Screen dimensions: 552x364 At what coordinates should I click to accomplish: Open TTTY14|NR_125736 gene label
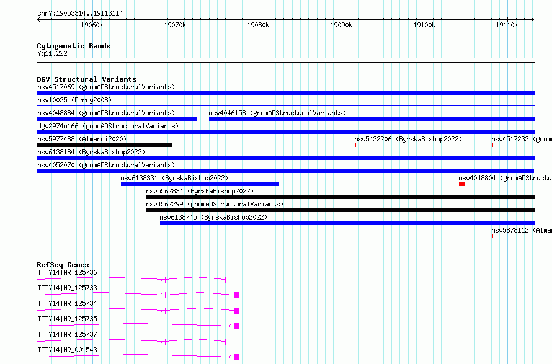click(67, 272)
